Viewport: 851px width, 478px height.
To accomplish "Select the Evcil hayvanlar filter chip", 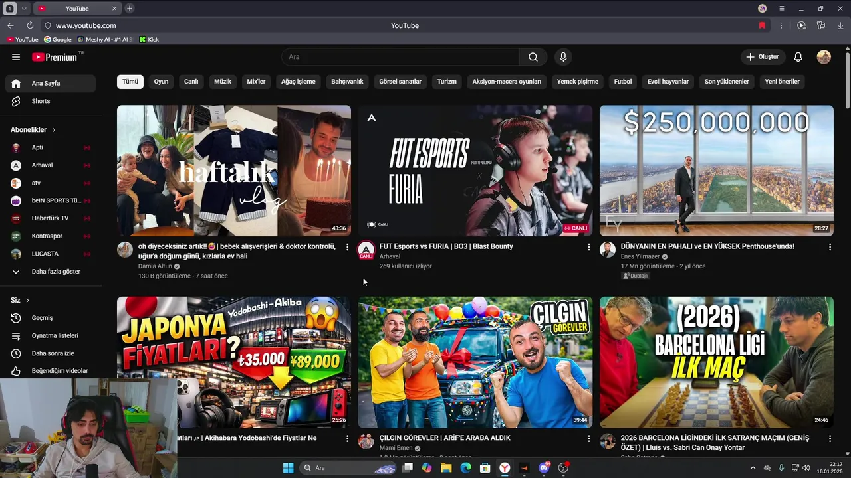I will [x=668, y=82].
